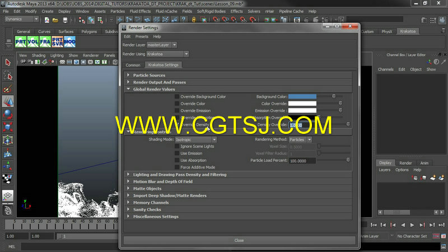Screen dimensions: 448x252
Task: Play forwards on the timeline
Action: coord(412,225)
